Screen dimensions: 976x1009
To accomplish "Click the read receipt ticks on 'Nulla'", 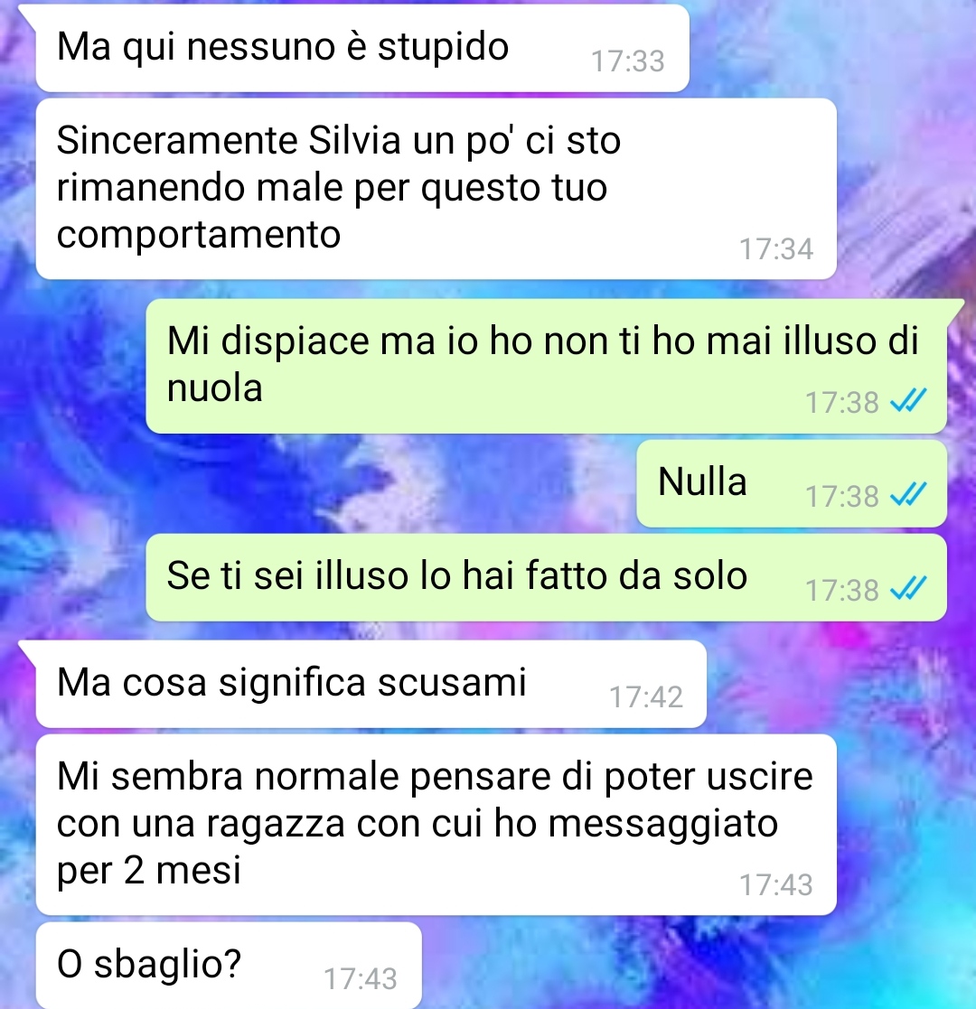I will coord(907,495).
